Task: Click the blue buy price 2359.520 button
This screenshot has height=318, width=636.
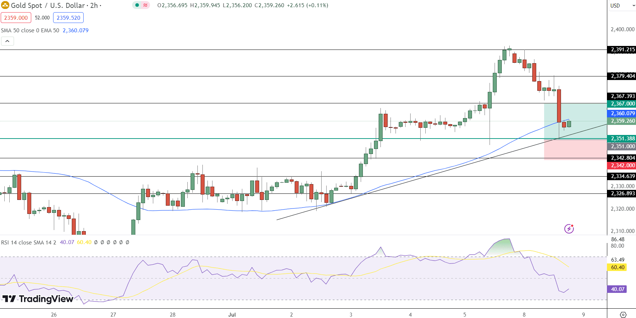Action: (x=68, y=18)
